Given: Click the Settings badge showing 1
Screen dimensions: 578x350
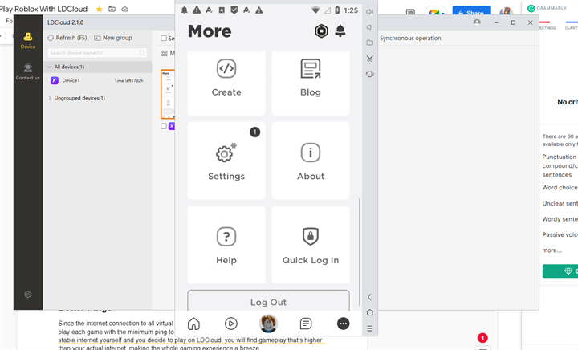Looking at the screenshot, I should point(254,132).
